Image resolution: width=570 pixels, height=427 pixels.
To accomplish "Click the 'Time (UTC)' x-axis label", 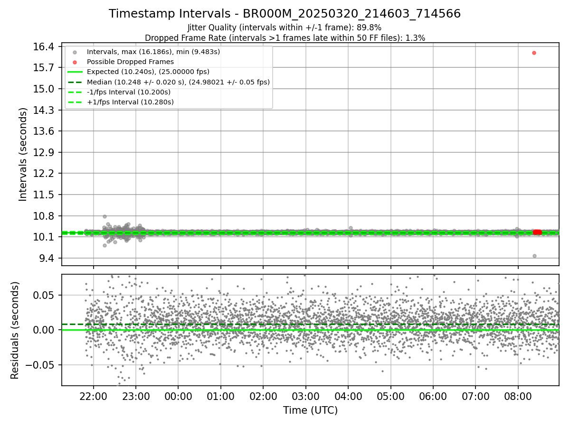I will click(310, 410).
